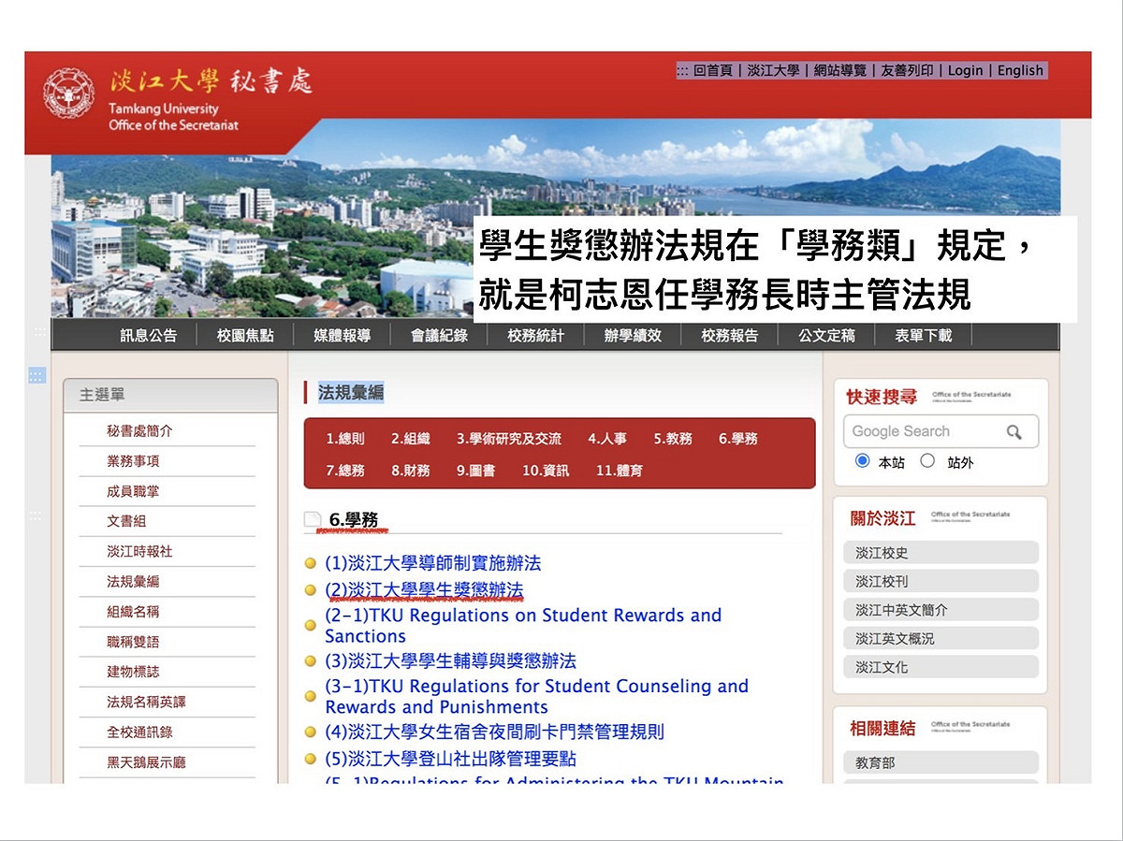
Task: Open 職稱雙語 in the sidebar menu
Action: click(133, 641)
